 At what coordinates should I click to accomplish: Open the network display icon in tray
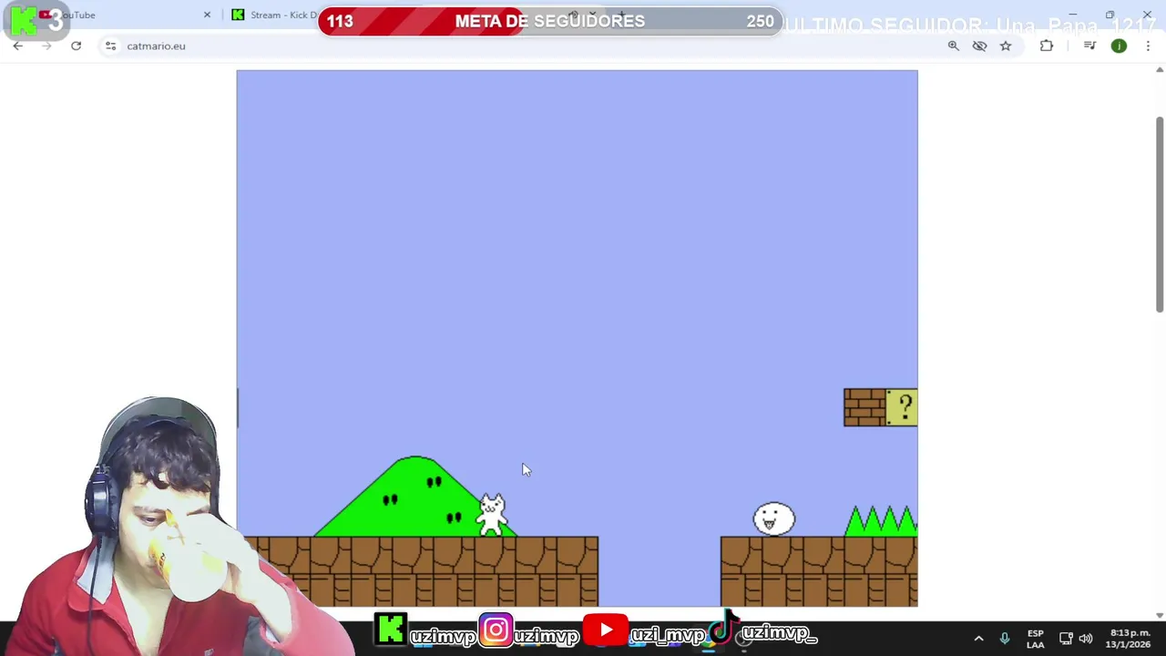click(x=1066, y=639)
